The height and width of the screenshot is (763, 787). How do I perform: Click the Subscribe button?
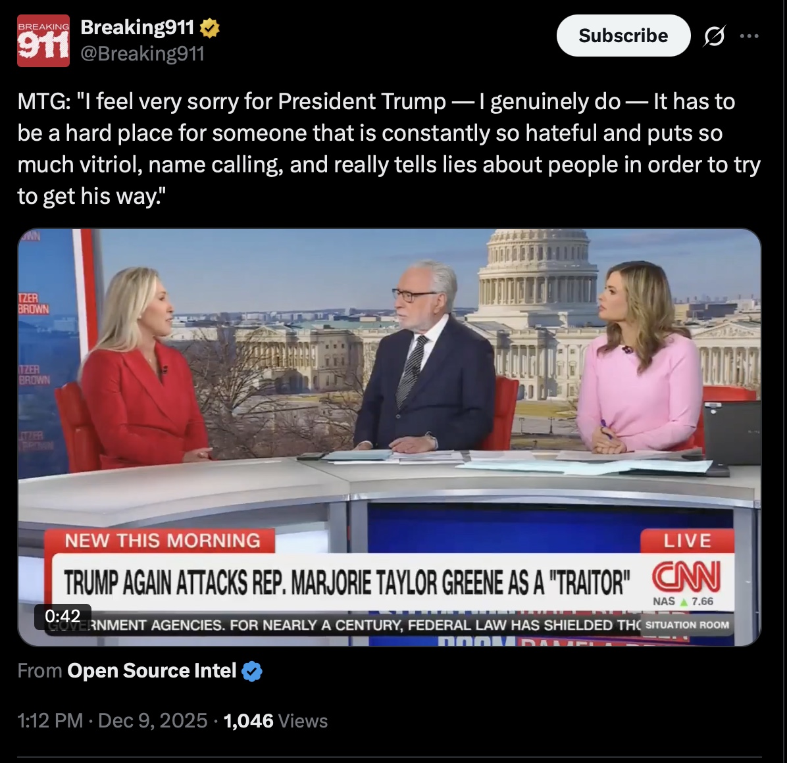(x=623, y=36)
